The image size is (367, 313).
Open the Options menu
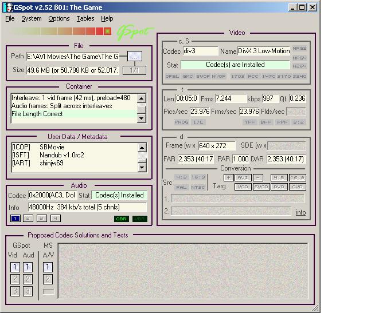pyautogui.click(x=59, y=18)
